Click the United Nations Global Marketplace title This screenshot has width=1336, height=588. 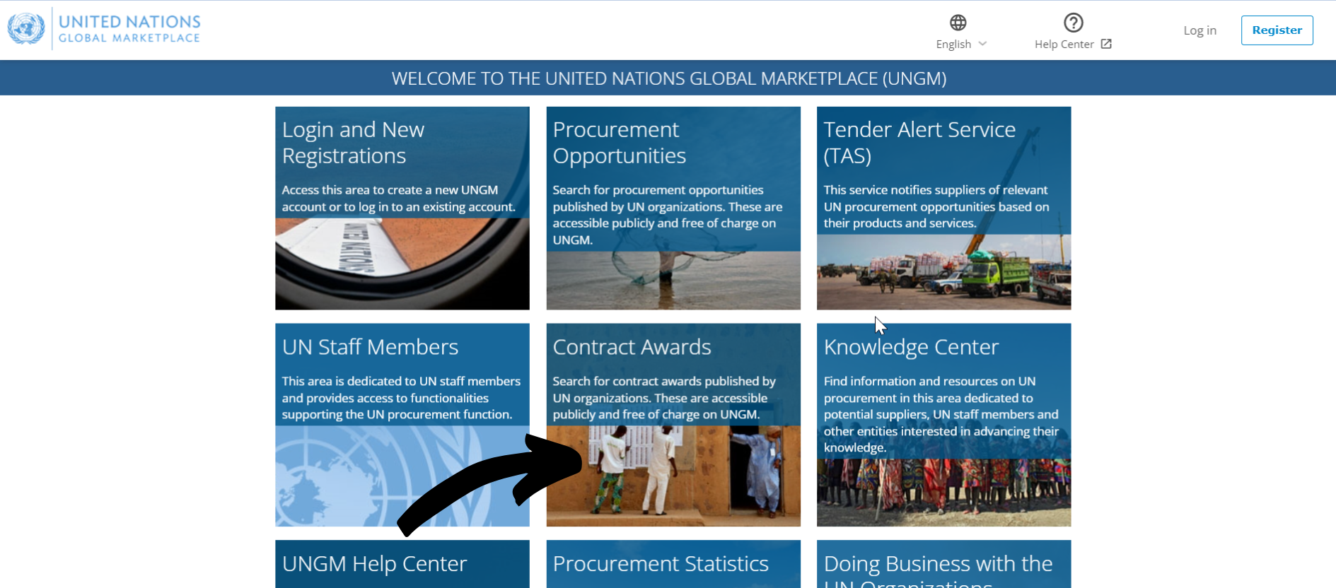click(129, 29)
